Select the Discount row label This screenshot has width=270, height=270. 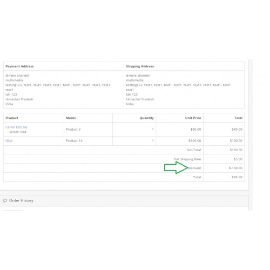click(194, 168)
